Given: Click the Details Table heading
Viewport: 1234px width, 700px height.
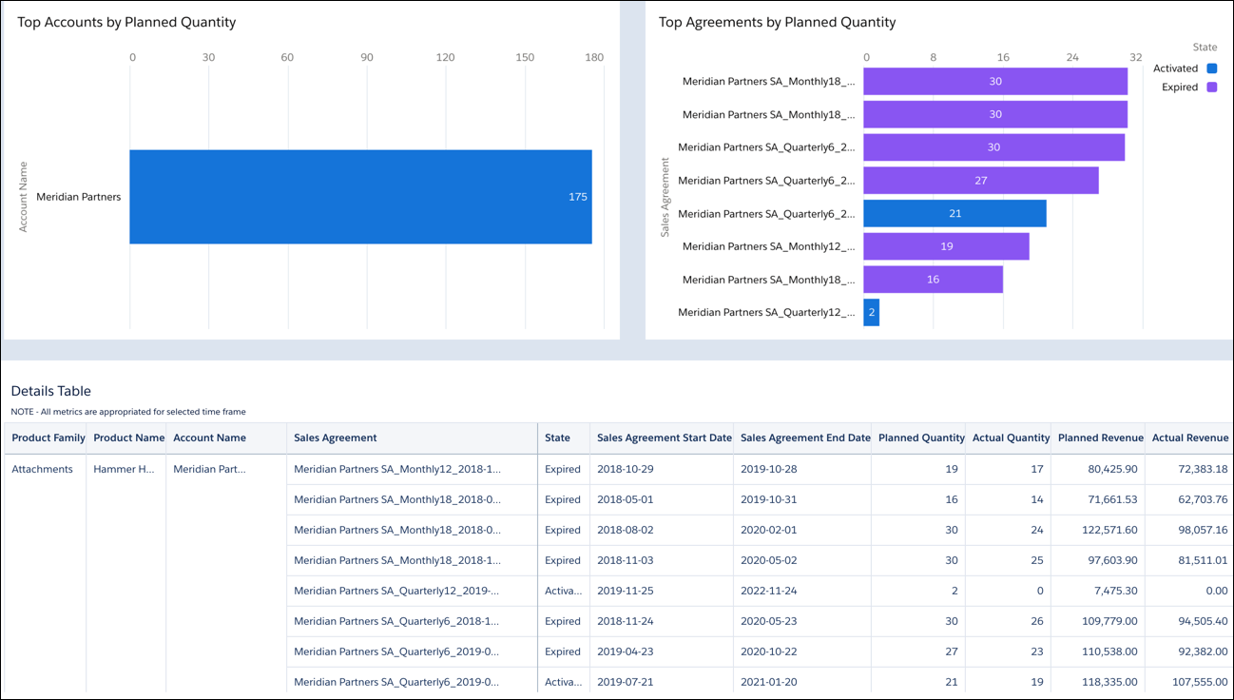Looking at the screenshot, I should pos(51,391).
